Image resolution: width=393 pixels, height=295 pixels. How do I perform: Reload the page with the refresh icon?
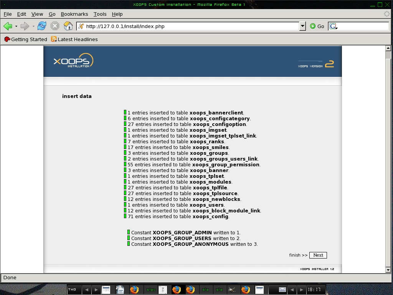point(42,26)
